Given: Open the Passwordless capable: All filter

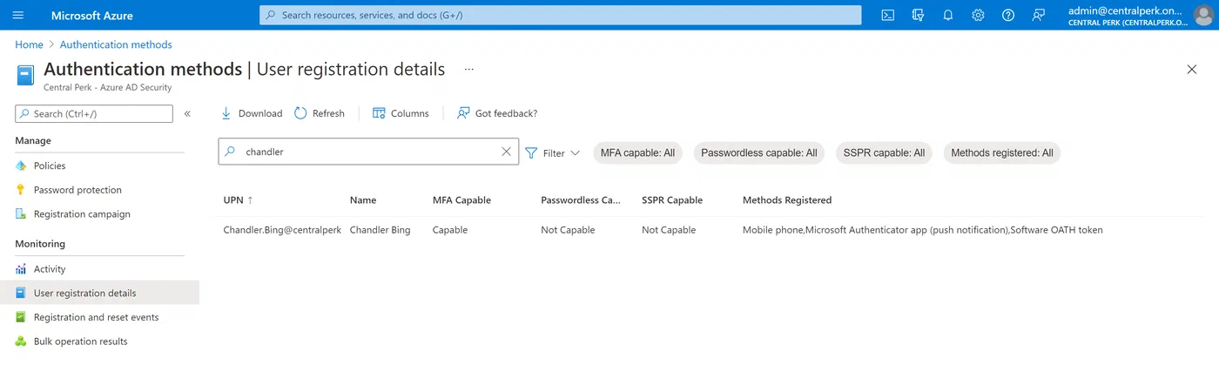Looking at the screenshot, I should tap(759, 152).
